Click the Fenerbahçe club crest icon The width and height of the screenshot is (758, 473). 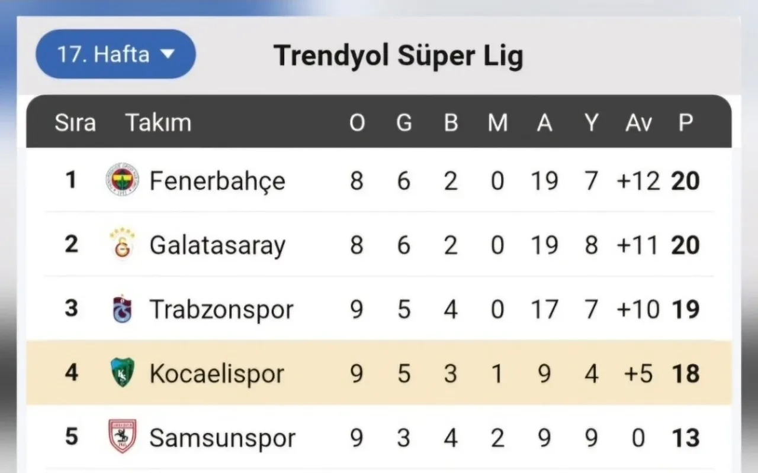coord(123,180)
